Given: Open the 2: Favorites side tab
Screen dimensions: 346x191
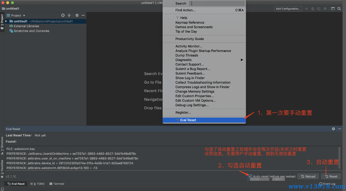Looking at the screenshot, I should 2,169.
